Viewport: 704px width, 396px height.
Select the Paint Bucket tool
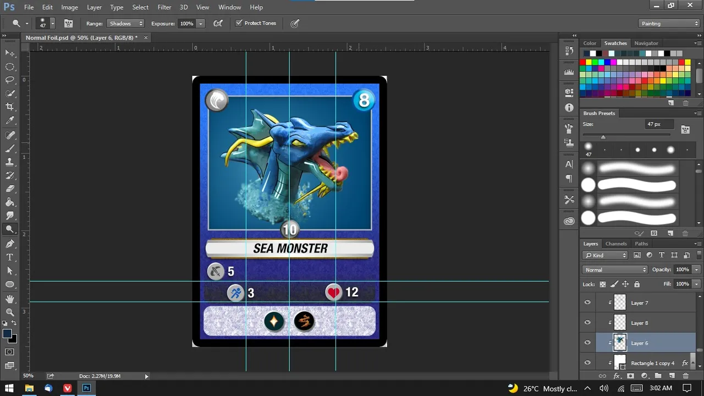tap(10, 202)
